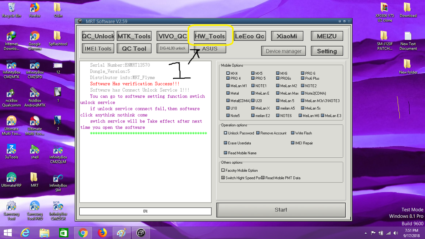Image resolution: width=425 pixels, height=239 pixels.
Task: Switch to the QC_Unlock section
Action: pos(98,36)
